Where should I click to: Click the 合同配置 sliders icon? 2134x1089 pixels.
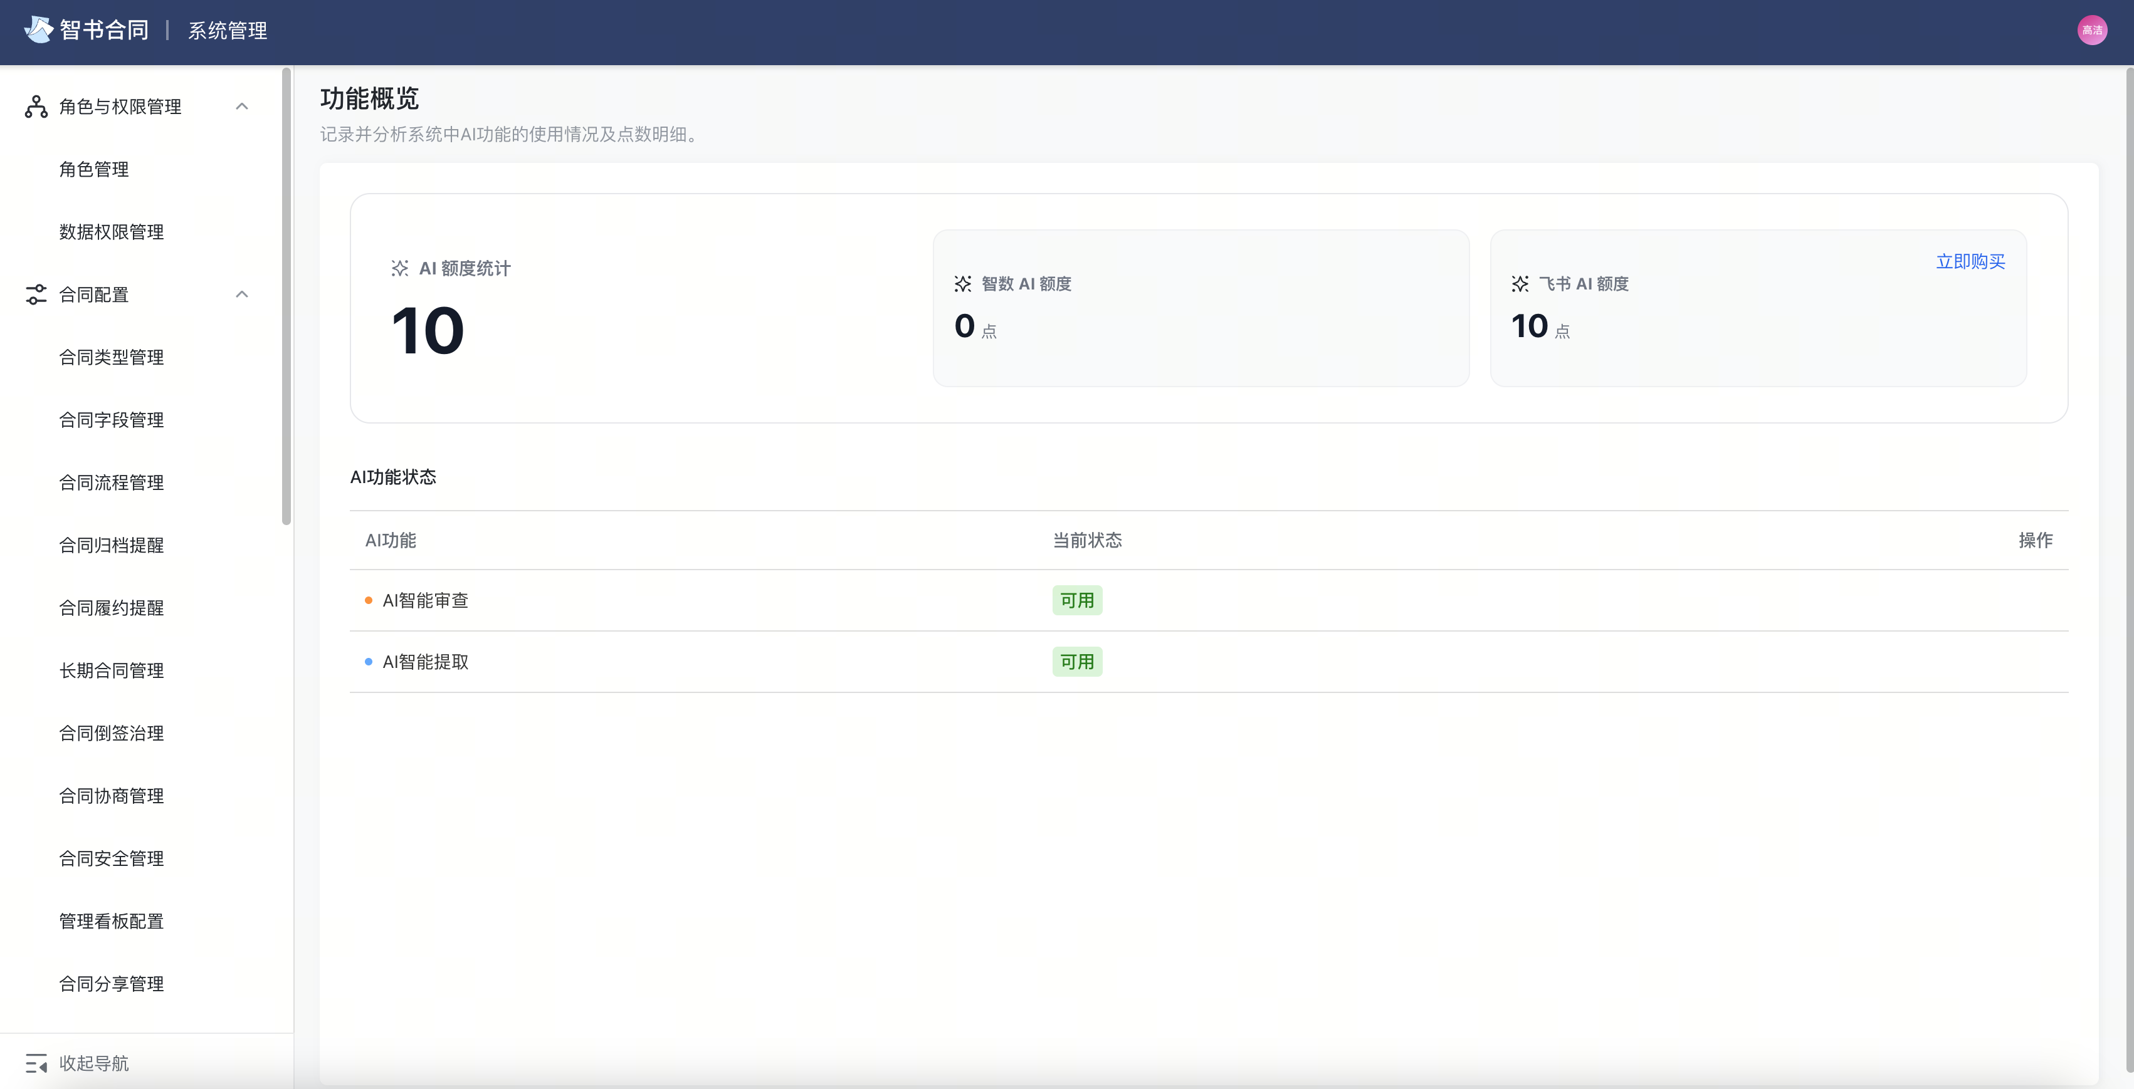point(36,295)
